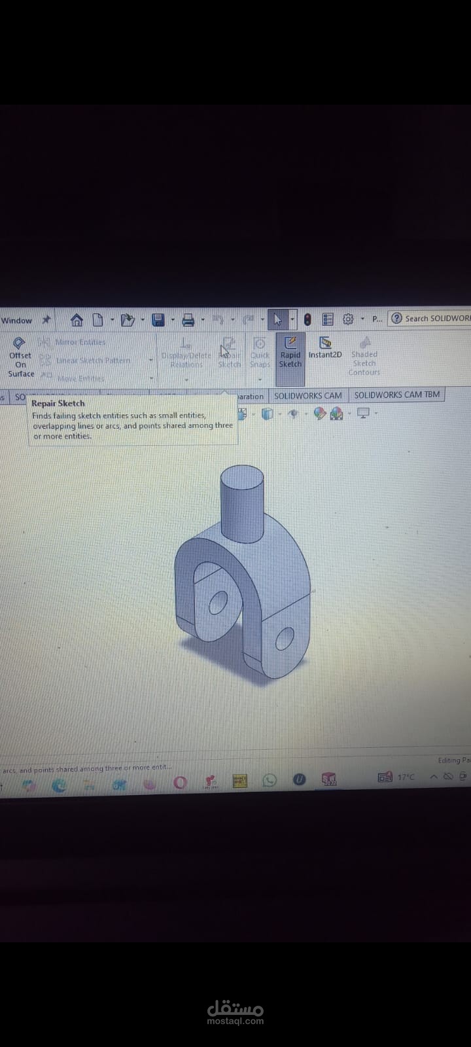Viewport: 471px width, 1047px height.
Task: Click the help question mark icon
Action: 396,319
